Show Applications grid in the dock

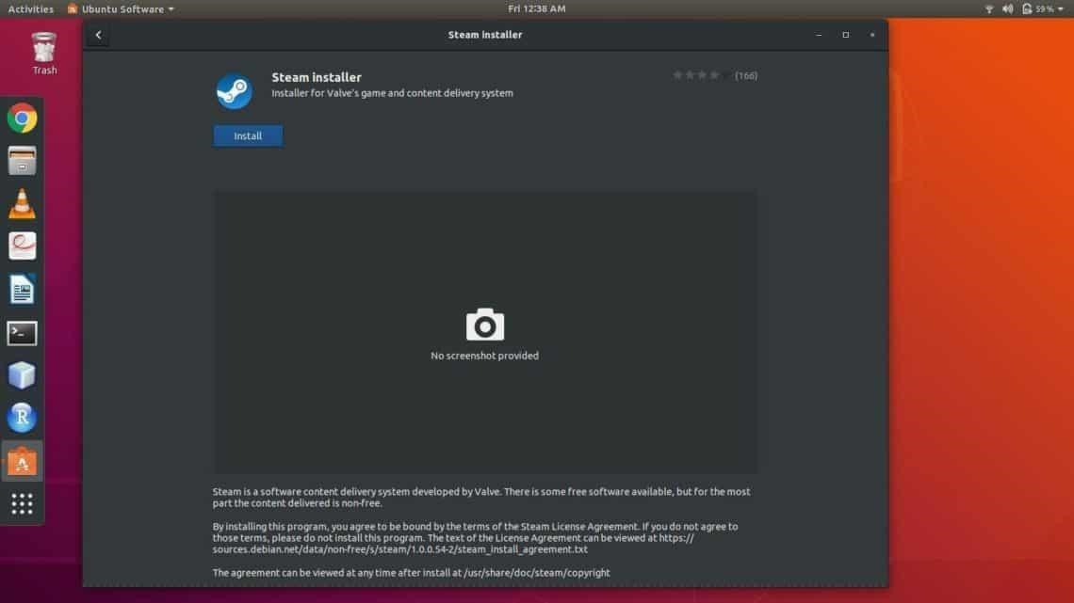pyautogui.click(x=22, y=504)
